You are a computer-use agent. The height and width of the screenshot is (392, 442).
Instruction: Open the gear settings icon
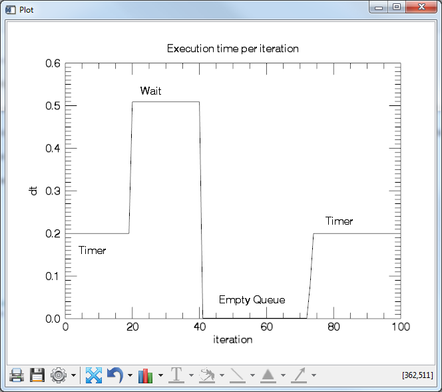[59, 375]
